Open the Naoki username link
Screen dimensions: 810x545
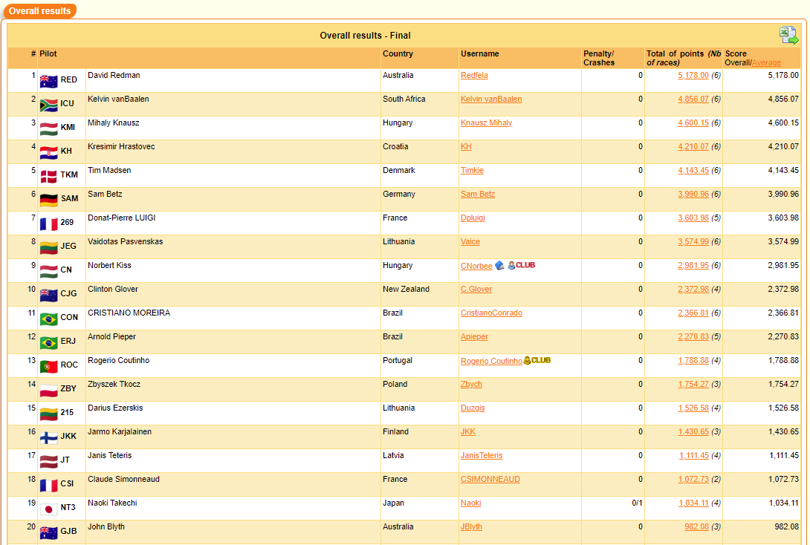pos(470,503)
